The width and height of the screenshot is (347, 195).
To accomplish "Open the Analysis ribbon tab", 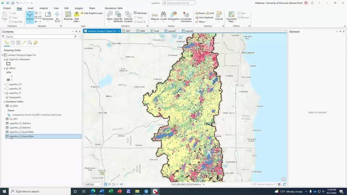I will (x=44, y=8).
